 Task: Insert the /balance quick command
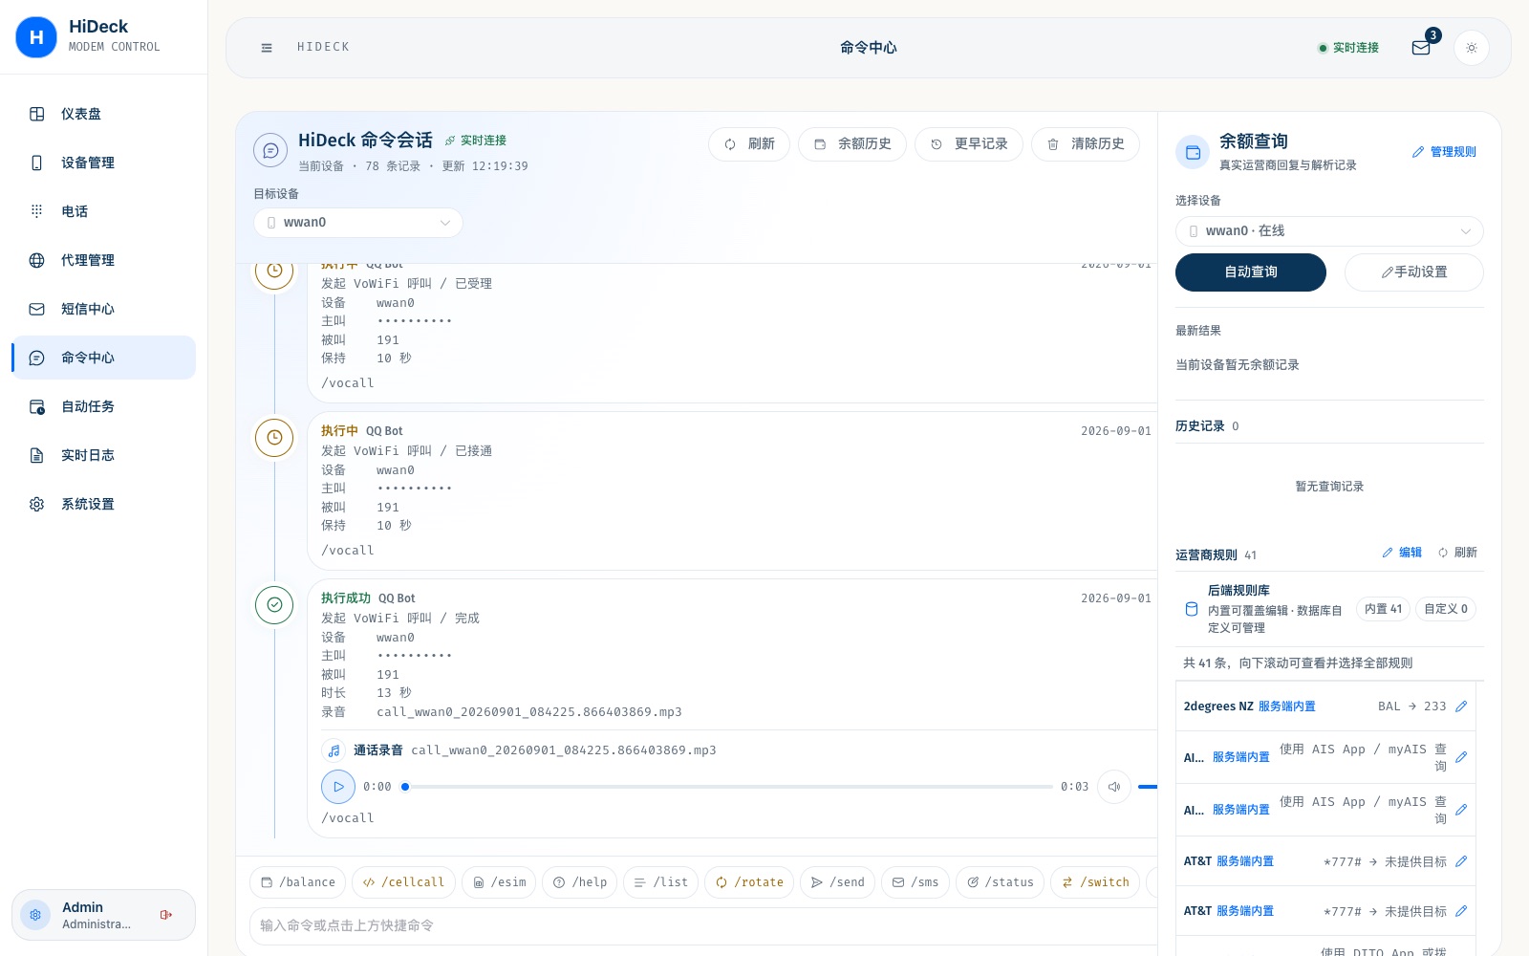point(298,882)
